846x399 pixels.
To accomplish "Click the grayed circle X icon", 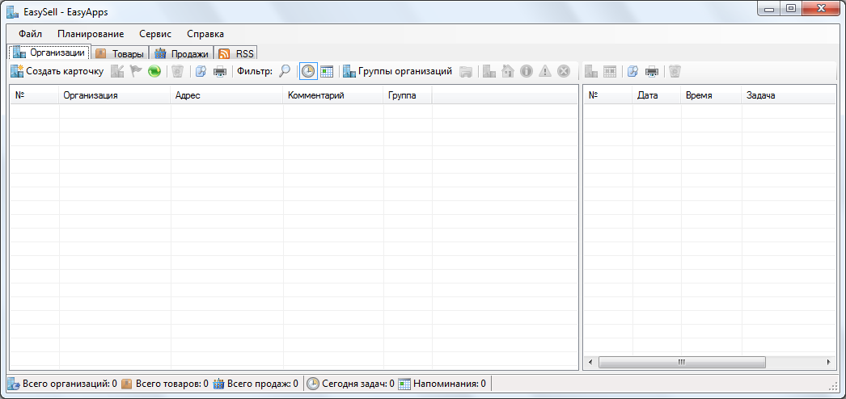I will pyautogui.click(x=564, y=71).
